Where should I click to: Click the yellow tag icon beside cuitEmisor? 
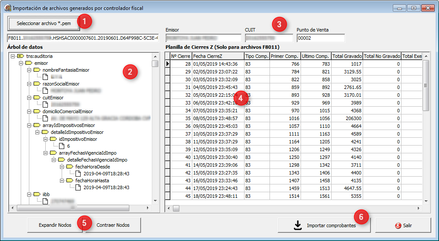(37, 98)
